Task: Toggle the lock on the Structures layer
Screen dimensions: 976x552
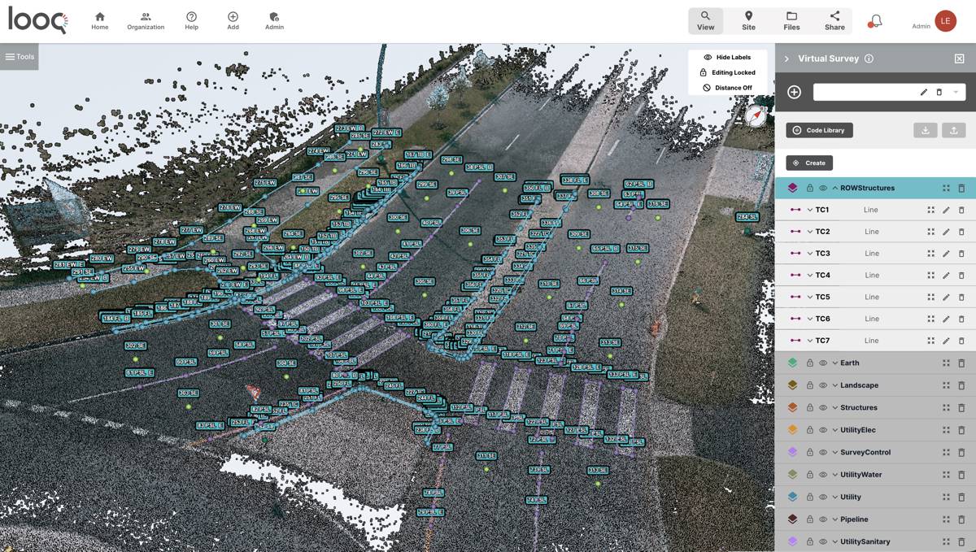Action: [x=809, y=407]
